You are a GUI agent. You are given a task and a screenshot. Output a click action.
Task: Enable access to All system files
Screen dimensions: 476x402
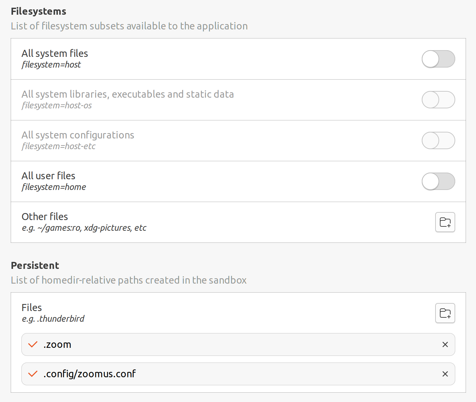click(438, 59)
